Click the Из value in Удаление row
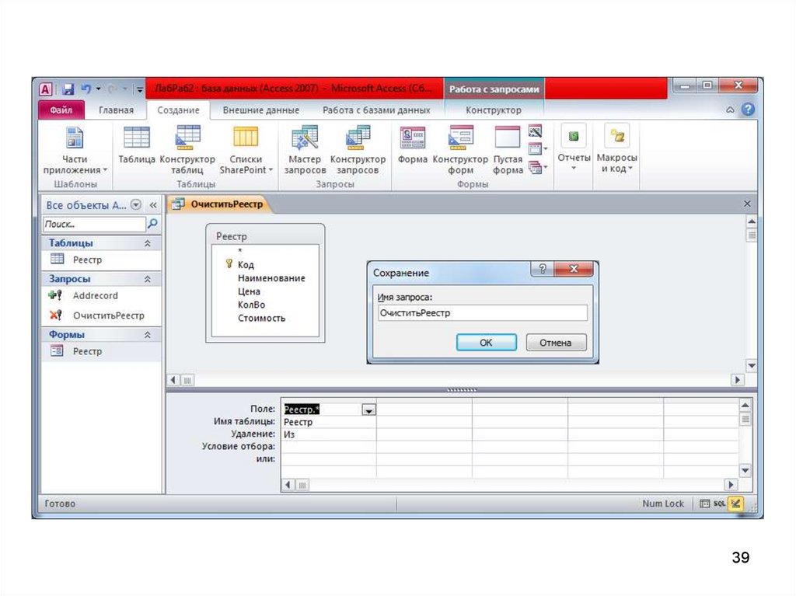This screenshot has height=596, width=796. click(289, 434)
